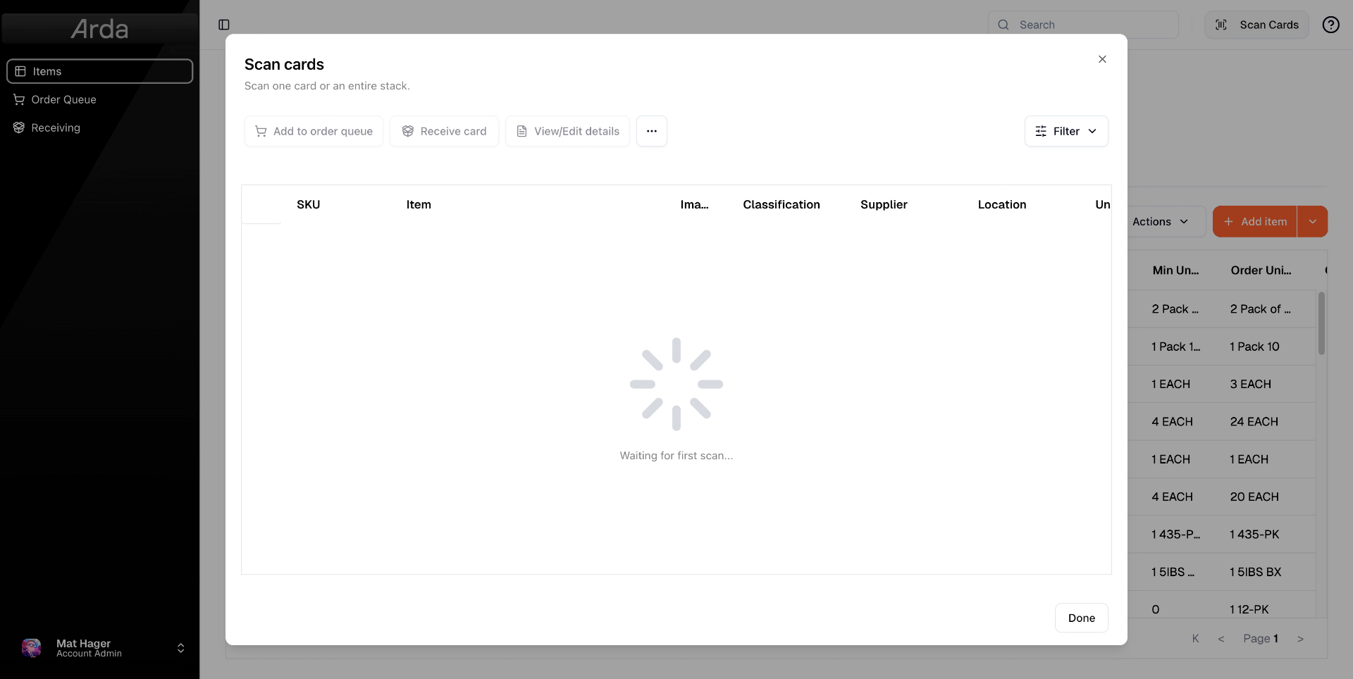Open the help question mark icon

coord(1330,25)
